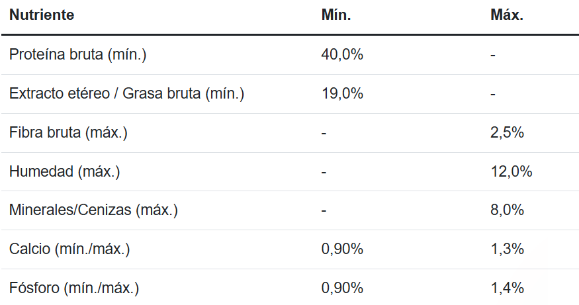
Task: Click the 19,0% fat minimum value
Action: (342, 94)
